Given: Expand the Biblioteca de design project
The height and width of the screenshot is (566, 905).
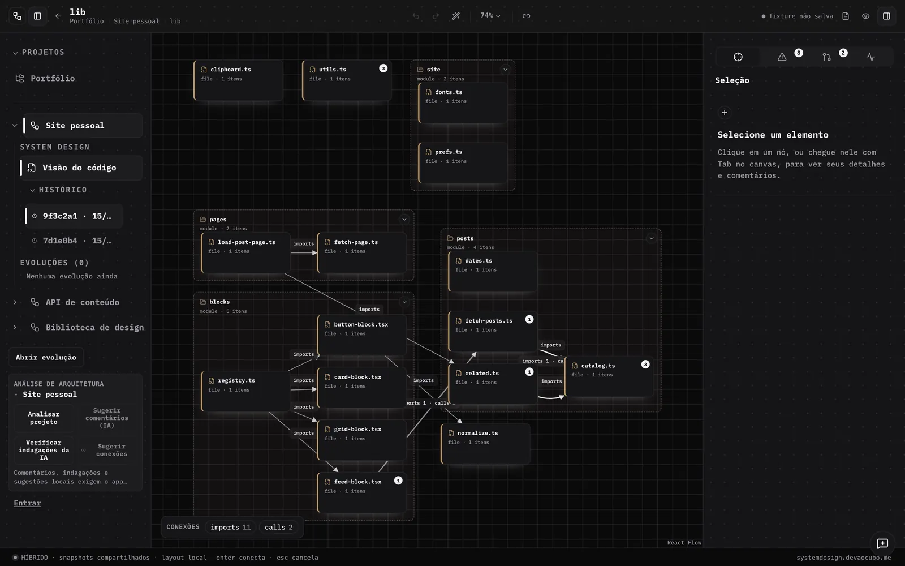Looking at the screenshot, I should (x=15, y=327).
